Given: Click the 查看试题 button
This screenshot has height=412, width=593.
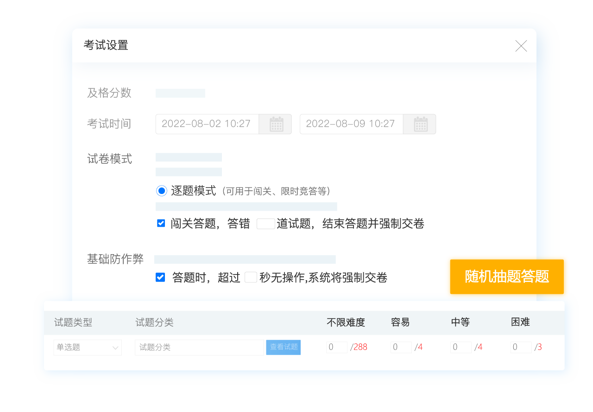Looking at the screenshot, I should 284,347.
